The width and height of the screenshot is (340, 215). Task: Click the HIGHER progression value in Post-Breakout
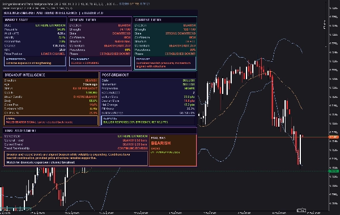tap(189, 88)
